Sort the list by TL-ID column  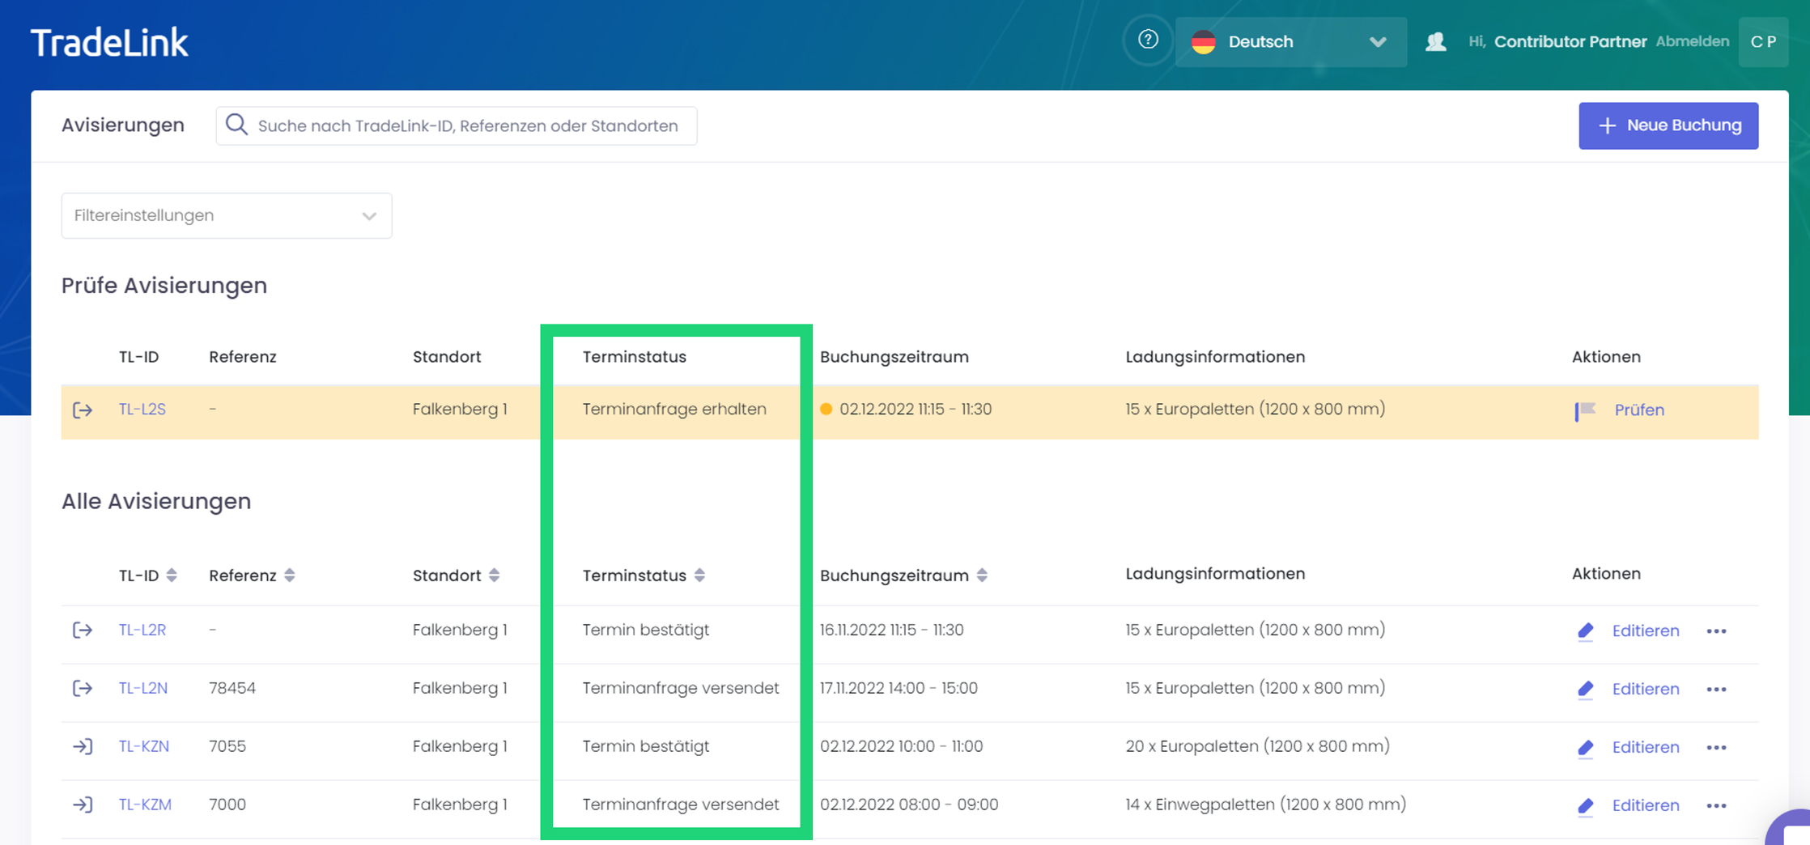click(x=172, y=575)
